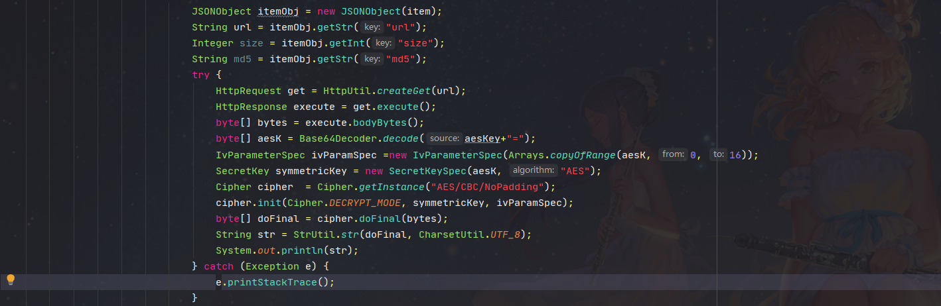Click the "AES/CBC/NoPadding" string literal
This screenshot has height=306, width=941.
[x=487, y=186]
